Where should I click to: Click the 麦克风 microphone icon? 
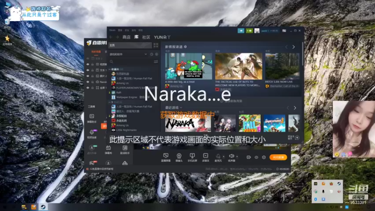tap(218, 157)
